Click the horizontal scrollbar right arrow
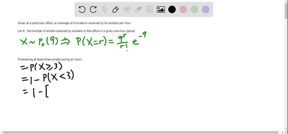This screenshot has height=134, width=288. point(283,132)
